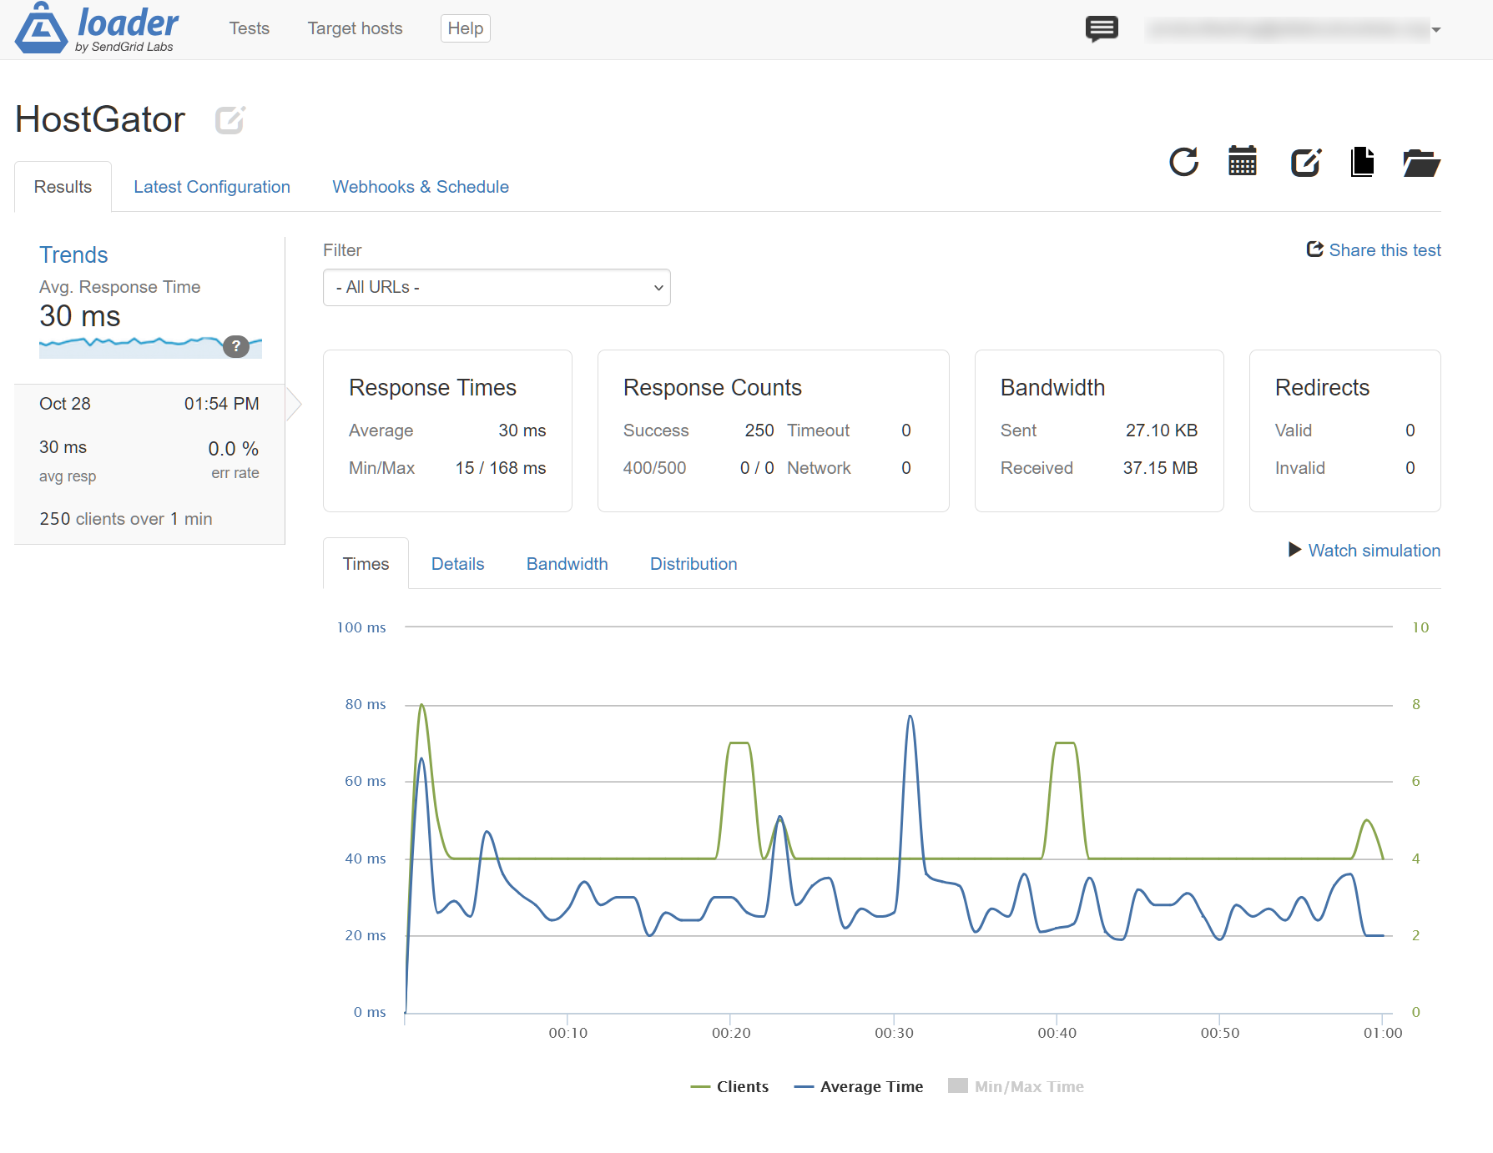This screenshot has width=1493, height=1153.
Task: Open the user account dropdown menu
Action: pos(1294,30)
